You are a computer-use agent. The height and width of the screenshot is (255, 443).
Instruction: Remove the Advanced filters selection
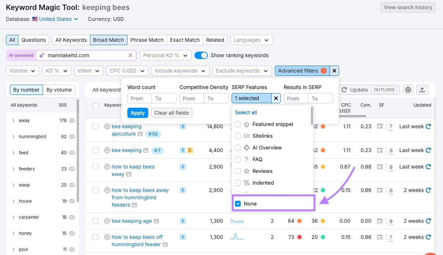pyautogui.click(x=334, y=71)
